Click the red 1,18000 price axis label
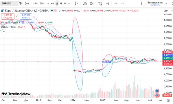This screenshot has width=173, height=104. (168, 52)
